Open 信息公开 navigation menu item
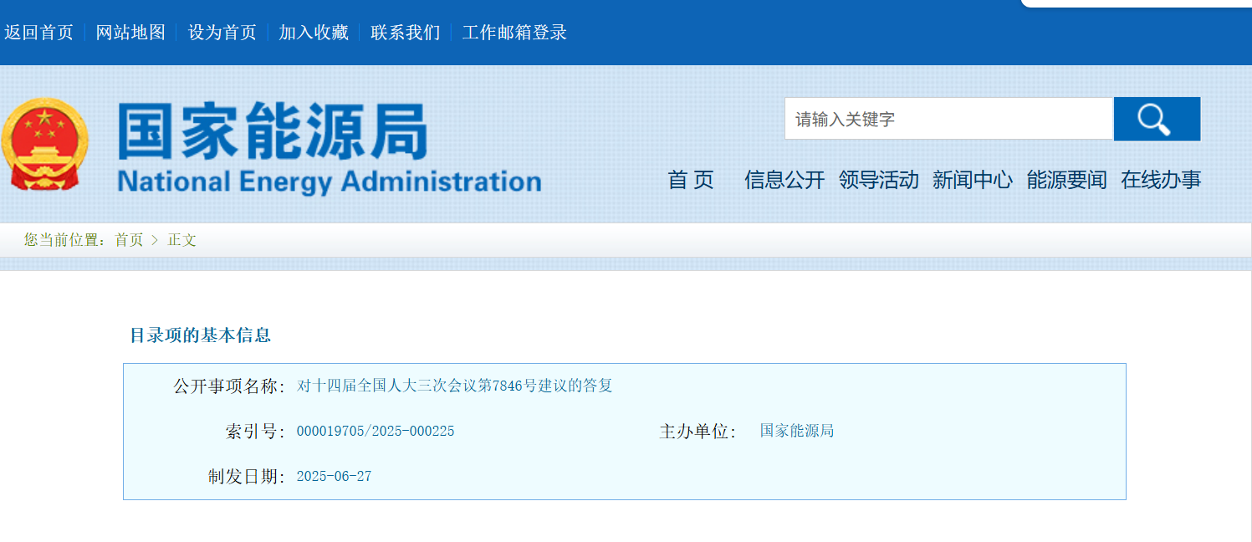The image size is (1252, 542). (784, 180)
